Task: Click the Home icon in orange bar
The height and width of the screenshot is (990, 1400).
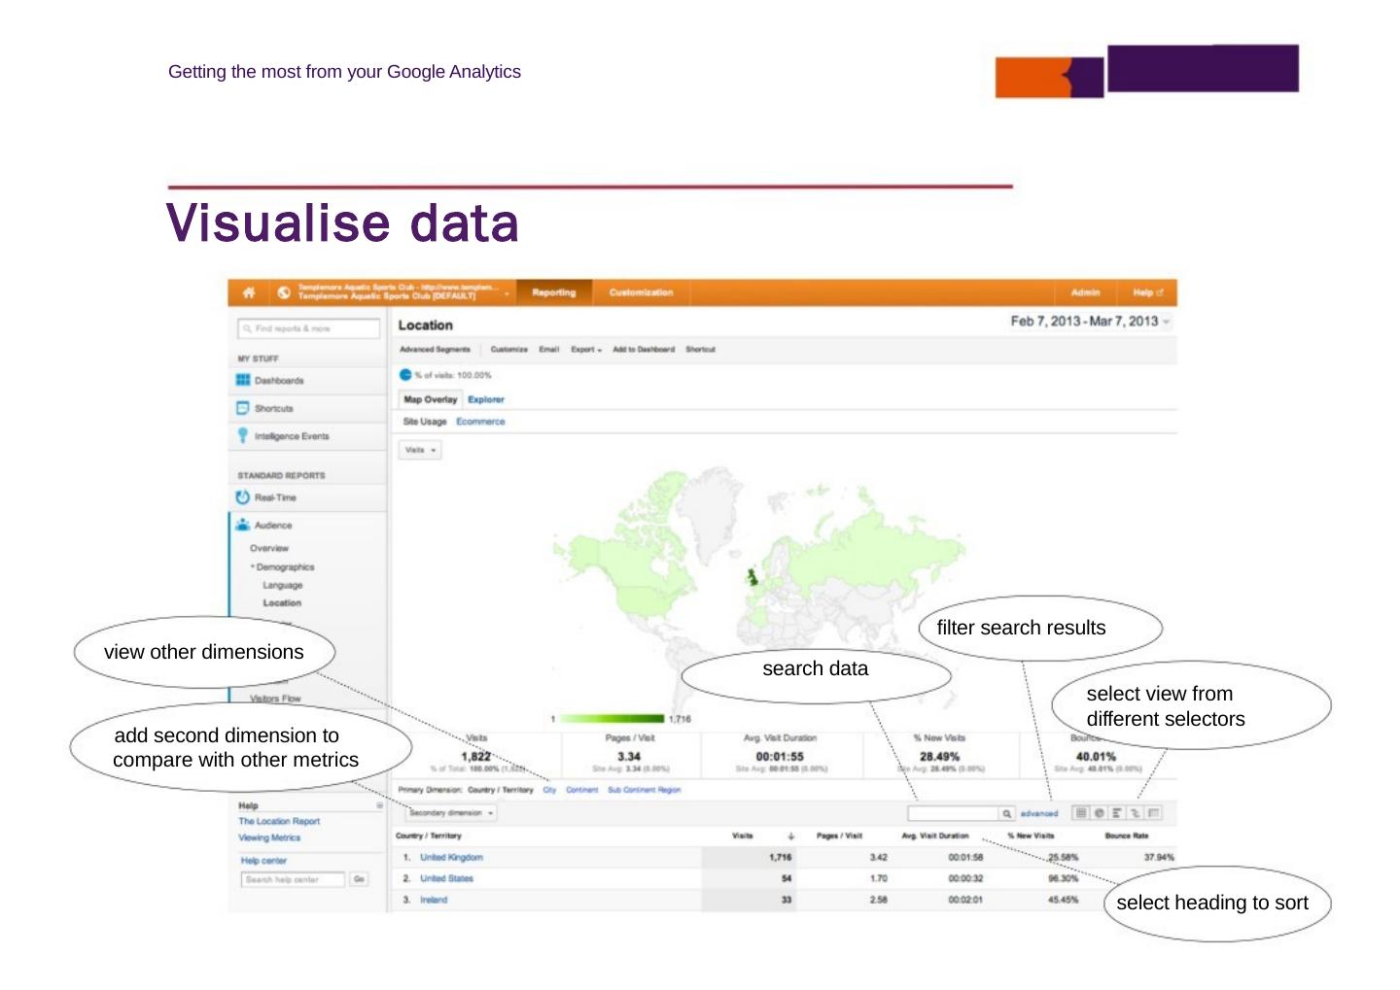Action: coord(249,292)
